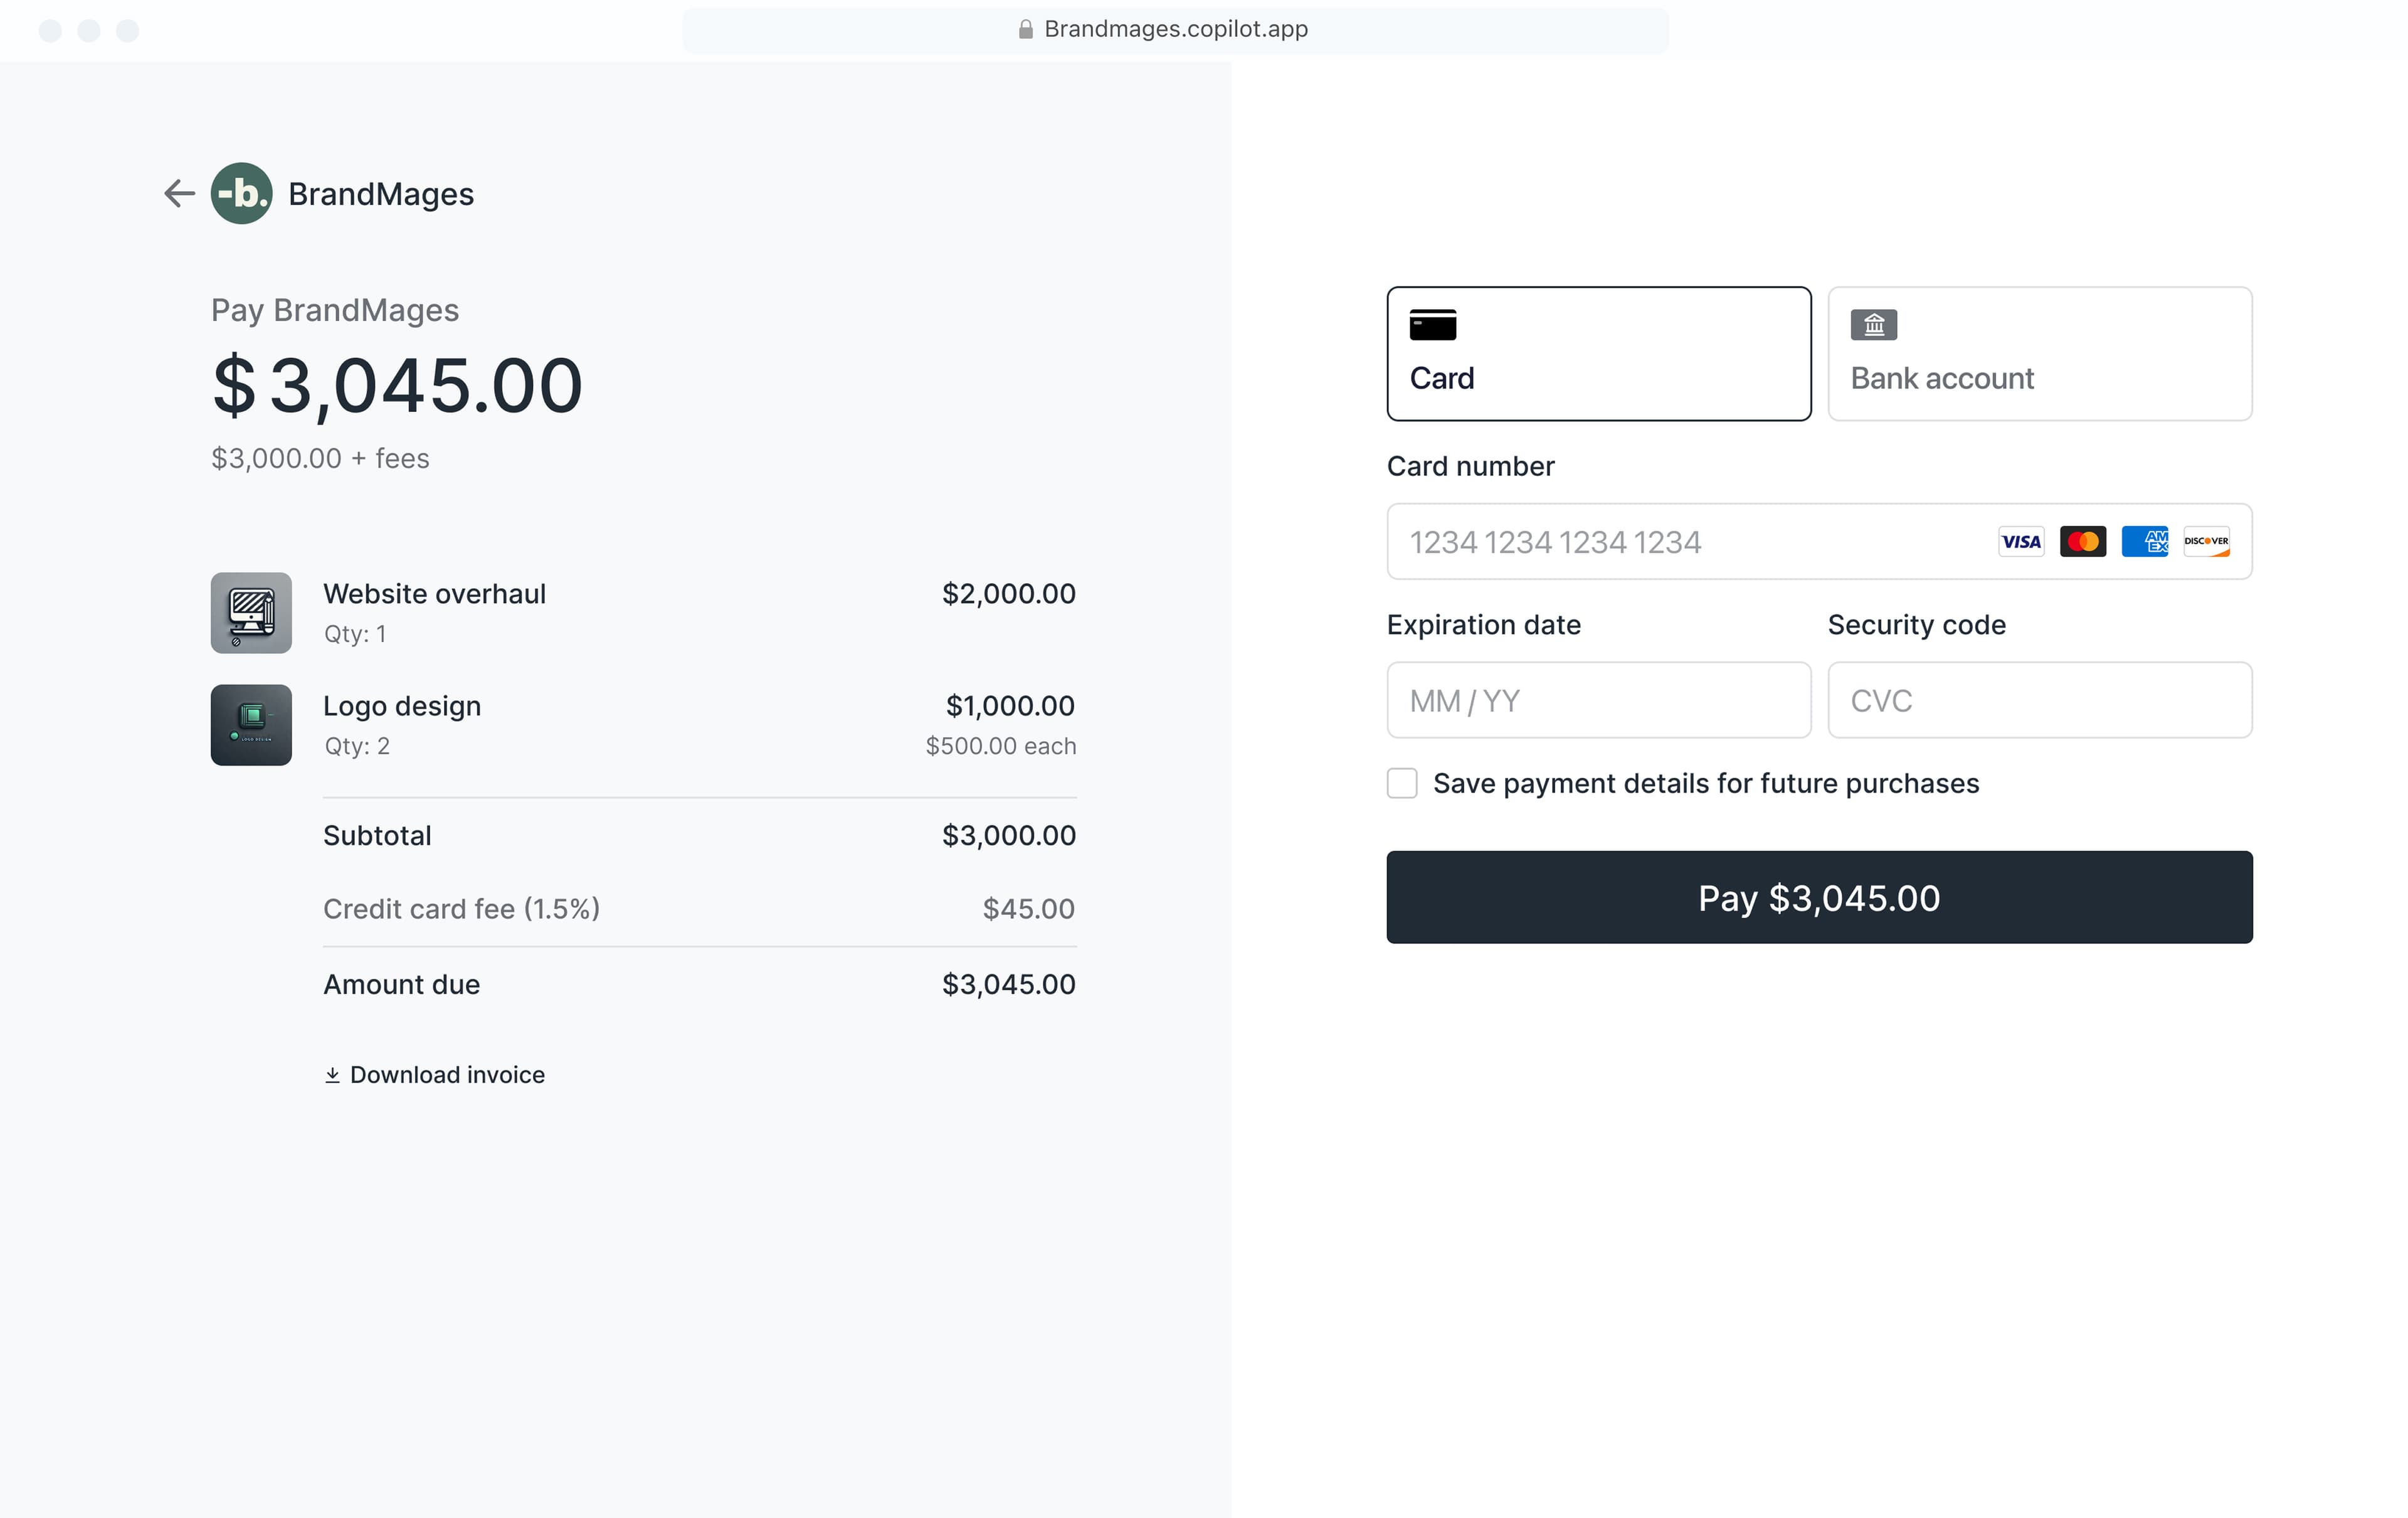Click the Mastercard icon
Screen dimensions: 2408x1518
[x=2083, y=542]
